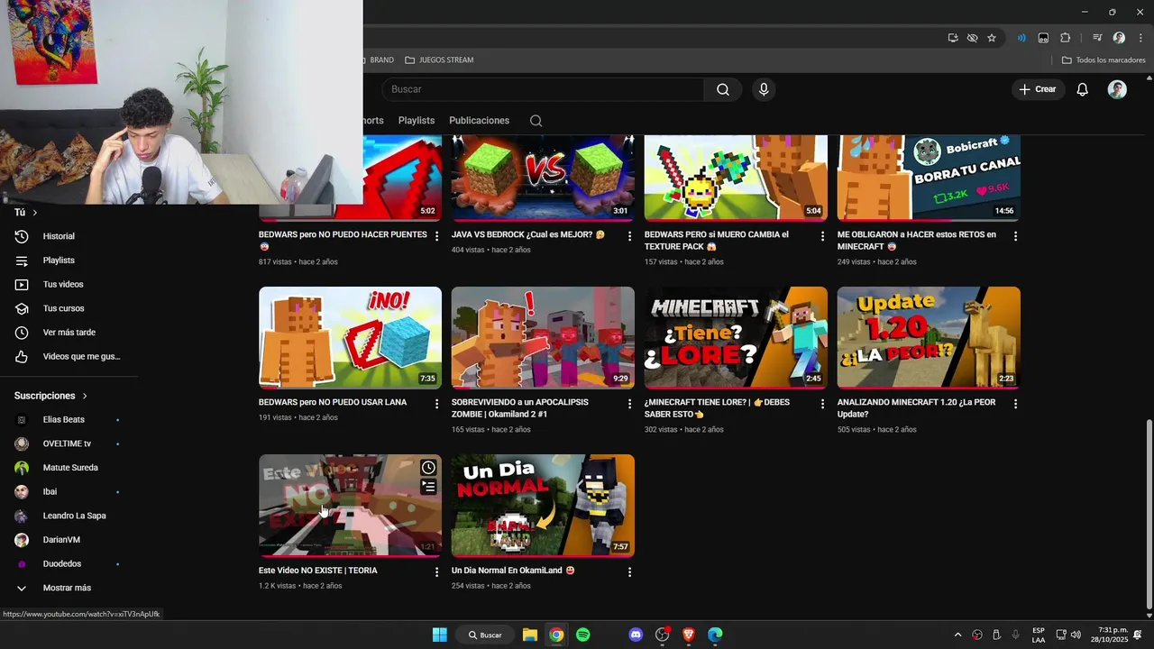The width and height of the screenshot is (1154, 649).
Task: Toggle watch later on Este Video NO EXISTE thumbnail
Action: click(x=428, y=467)
